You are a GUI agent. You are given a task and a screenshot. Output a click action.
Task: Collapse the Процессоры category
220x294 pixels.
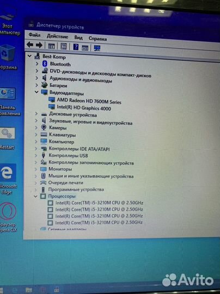pyautogui.click(x=35, y=197)
